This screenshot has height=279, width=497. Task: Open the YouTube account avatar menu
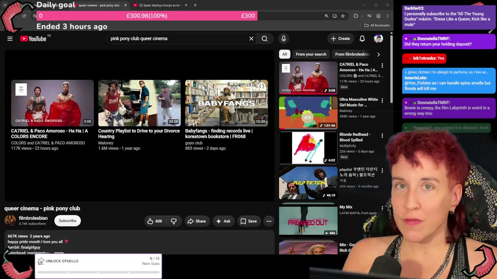coord(378,38)
